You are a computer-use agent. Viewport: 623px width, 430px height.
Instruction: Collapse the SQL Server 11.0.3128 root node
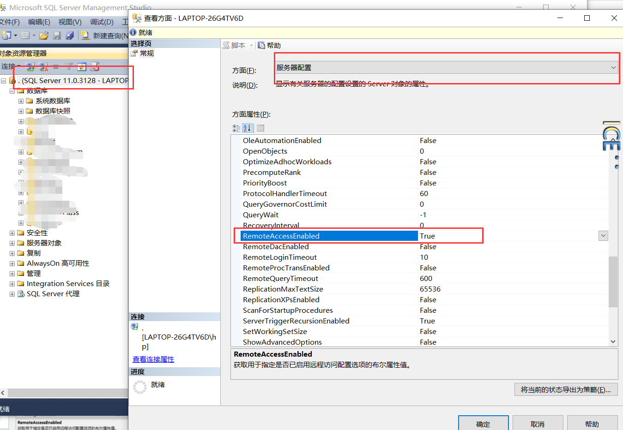[x=3, y=81]
